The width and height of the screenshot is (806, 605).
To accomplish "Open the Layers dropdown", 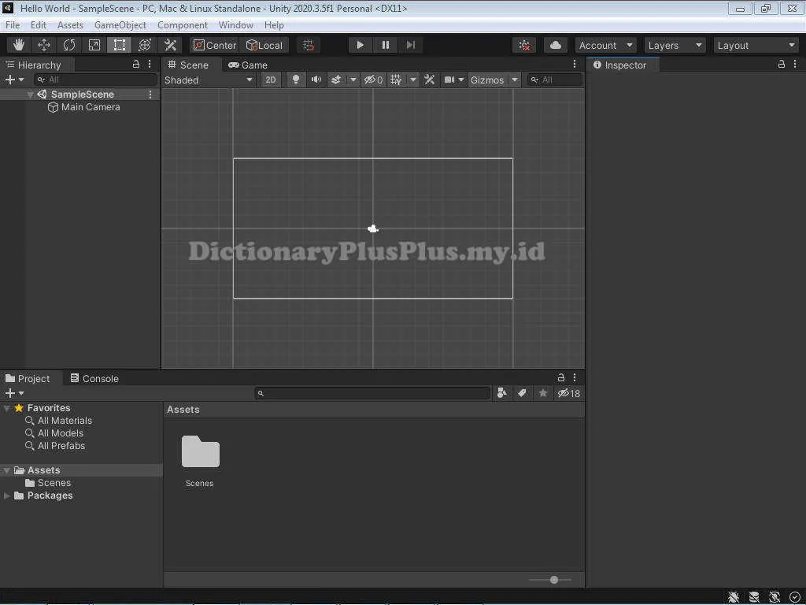I will click(675, 45).
